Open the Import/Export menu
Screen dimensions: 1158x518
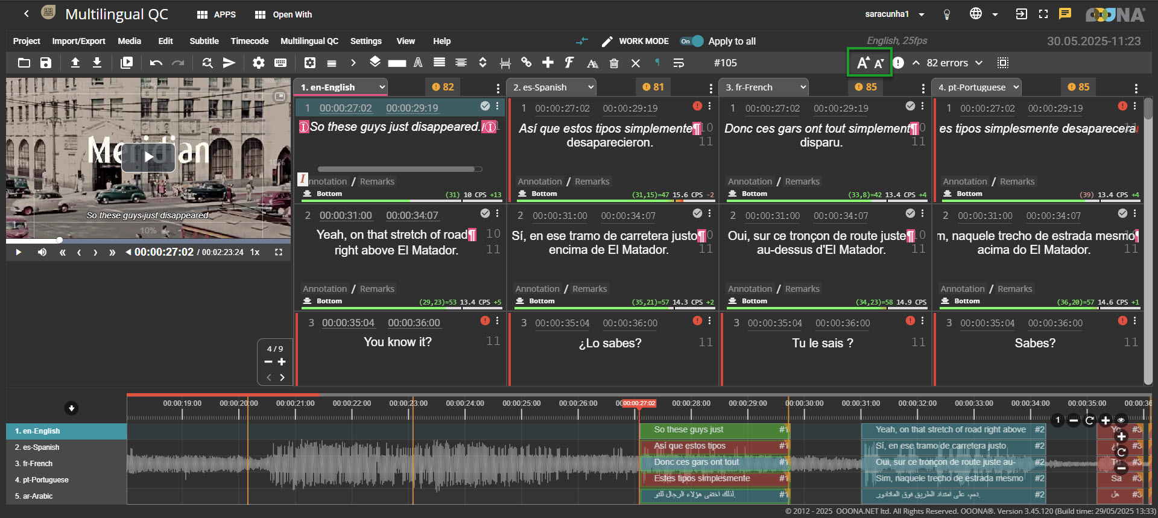pyautogui.click(x=78, y=41)
